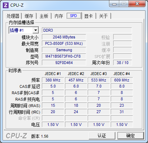Click the tRC value 20 in JEDEC #1
This screenshot has height=143, width=148.
(x=53, y=112)
